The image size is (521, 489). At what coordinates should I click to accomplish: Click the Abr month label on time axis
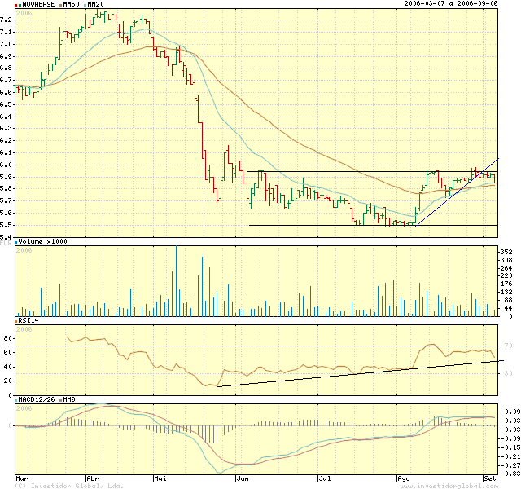93,478
